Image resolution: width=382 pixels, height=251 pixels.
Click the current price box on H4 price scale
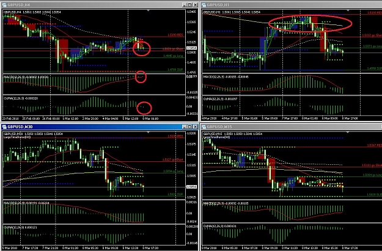click(191, 48)
